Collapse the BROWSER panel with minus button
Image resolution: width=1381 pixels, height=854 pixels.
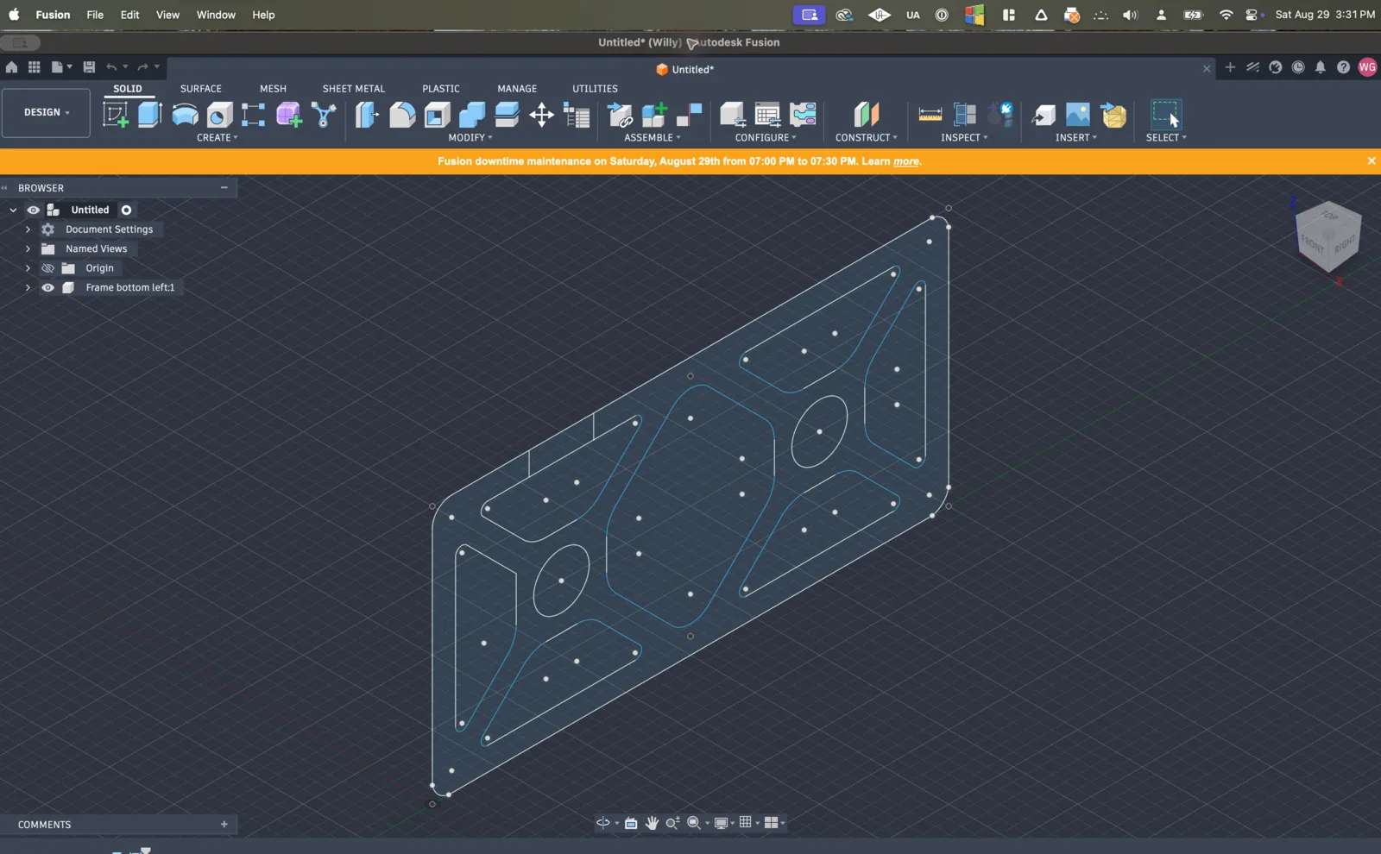pyautogui.click(x=224, y=187)
